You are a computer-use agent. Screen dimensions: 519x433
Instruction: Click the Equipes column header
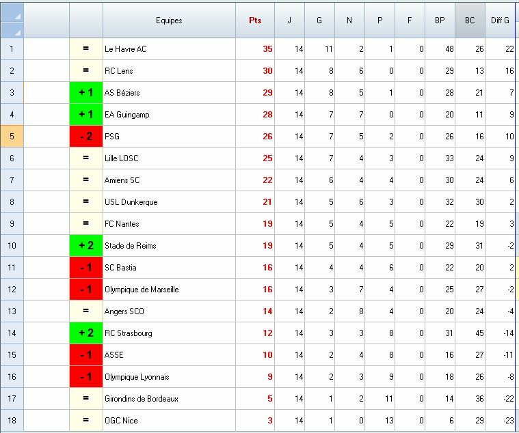point(169,20)
